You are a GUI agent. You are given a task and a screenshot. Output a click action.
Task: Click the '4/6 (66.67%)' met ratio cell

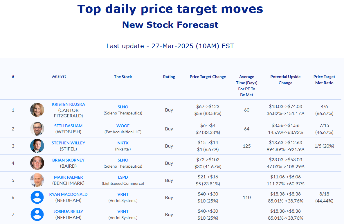tap(324, 110)
